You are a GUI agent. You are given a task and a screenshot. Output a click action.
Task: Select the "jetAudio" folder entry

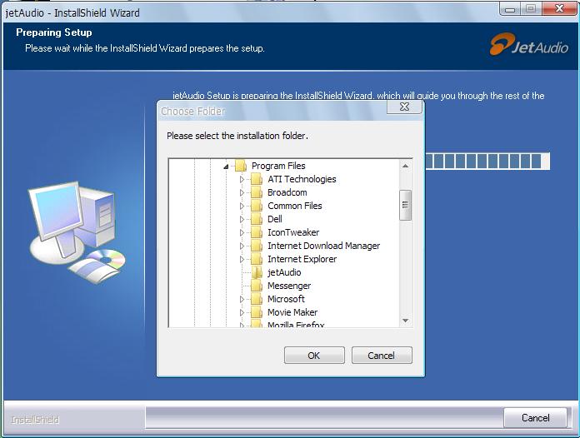coord(284,272)
